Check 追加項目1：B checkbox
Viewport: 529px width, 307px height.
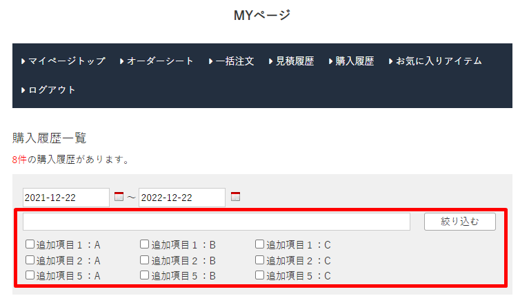click(144, 244)
